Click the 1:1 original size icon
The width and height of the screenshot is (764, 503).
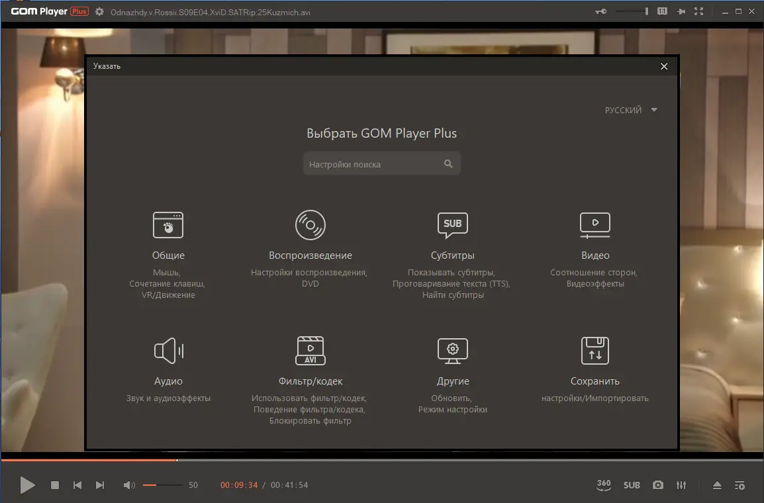pyautogui.click(x=662, y=12)
